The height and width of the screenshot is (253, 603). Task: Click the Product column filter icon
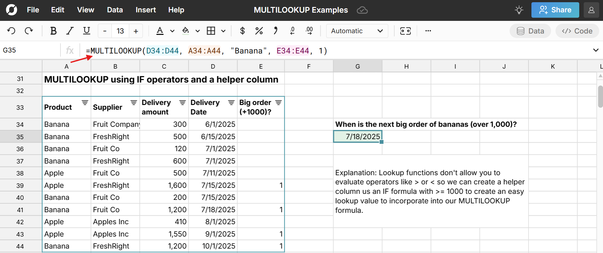point(85,103)
